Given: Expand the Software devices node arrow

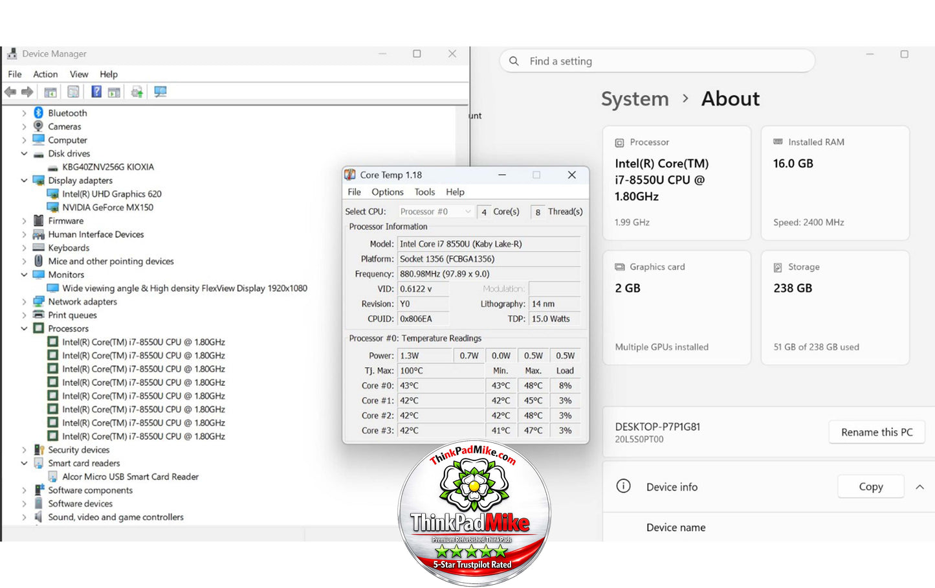Looking at the screenshot, I should pyautogui.click(x=24, y=503).
